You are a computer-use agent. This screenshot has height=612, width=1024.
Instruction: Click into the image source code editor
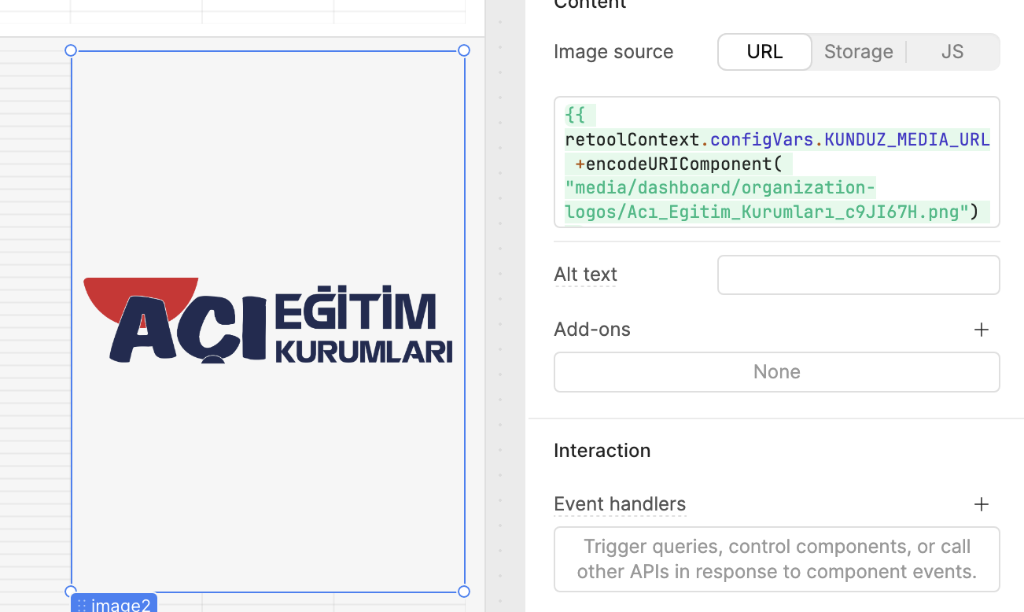point(777,162)
